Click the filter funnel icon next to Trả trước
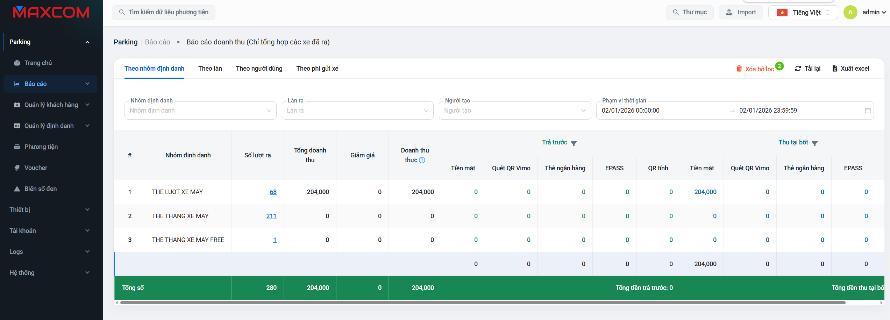Viewport: 890px width, 320px height. click(574, 143)
